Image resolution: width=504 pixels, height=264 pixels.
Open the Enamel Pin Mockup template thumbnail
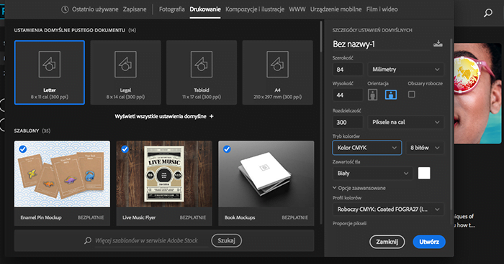(62, 174)
